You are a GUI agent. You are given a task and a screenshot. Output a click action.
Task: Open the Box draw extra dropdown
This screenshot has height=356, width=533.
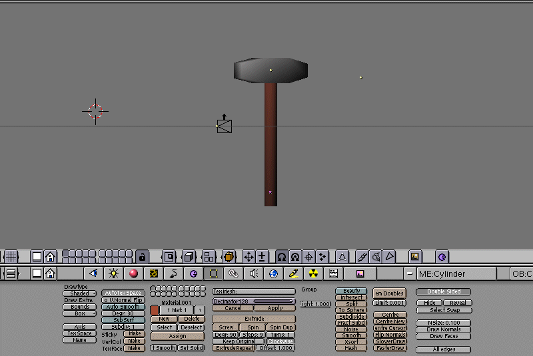click(80, 313)
